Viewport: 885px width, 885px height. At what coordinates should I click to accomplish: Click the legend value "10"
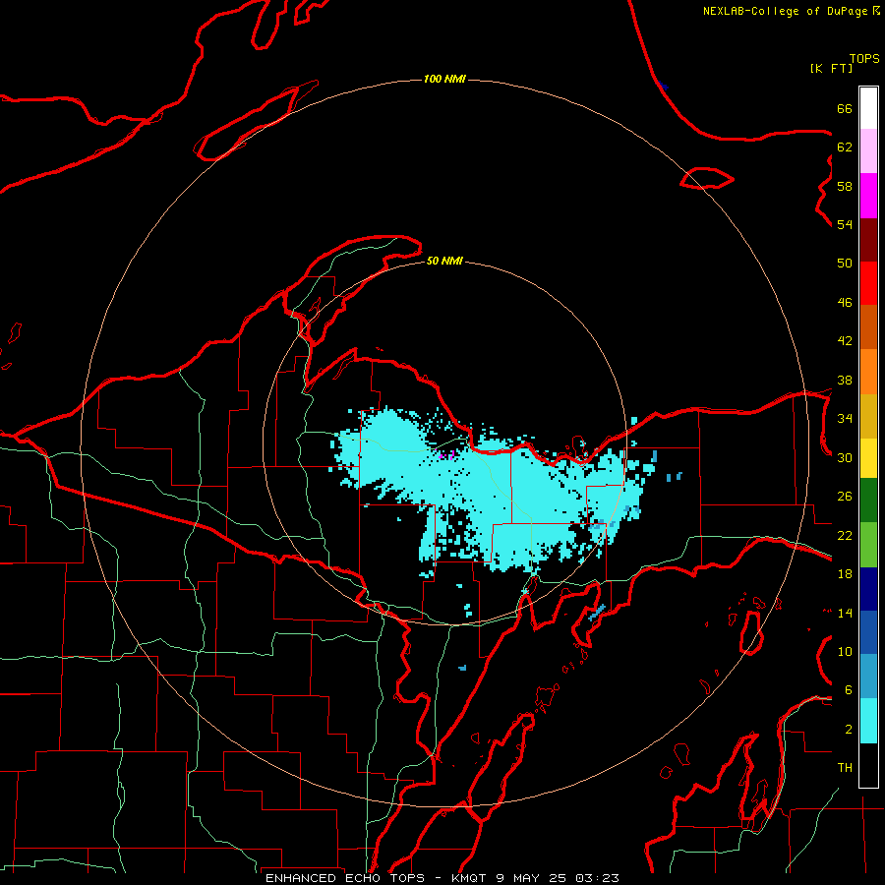coord(845,651)
